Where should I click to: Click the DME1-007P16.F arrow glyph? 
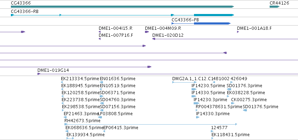click(x=99, y=39)
